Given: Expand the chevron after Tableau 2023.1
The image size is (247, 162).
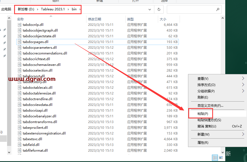Looking at the screenshot, I should click(x=68, y=9).
